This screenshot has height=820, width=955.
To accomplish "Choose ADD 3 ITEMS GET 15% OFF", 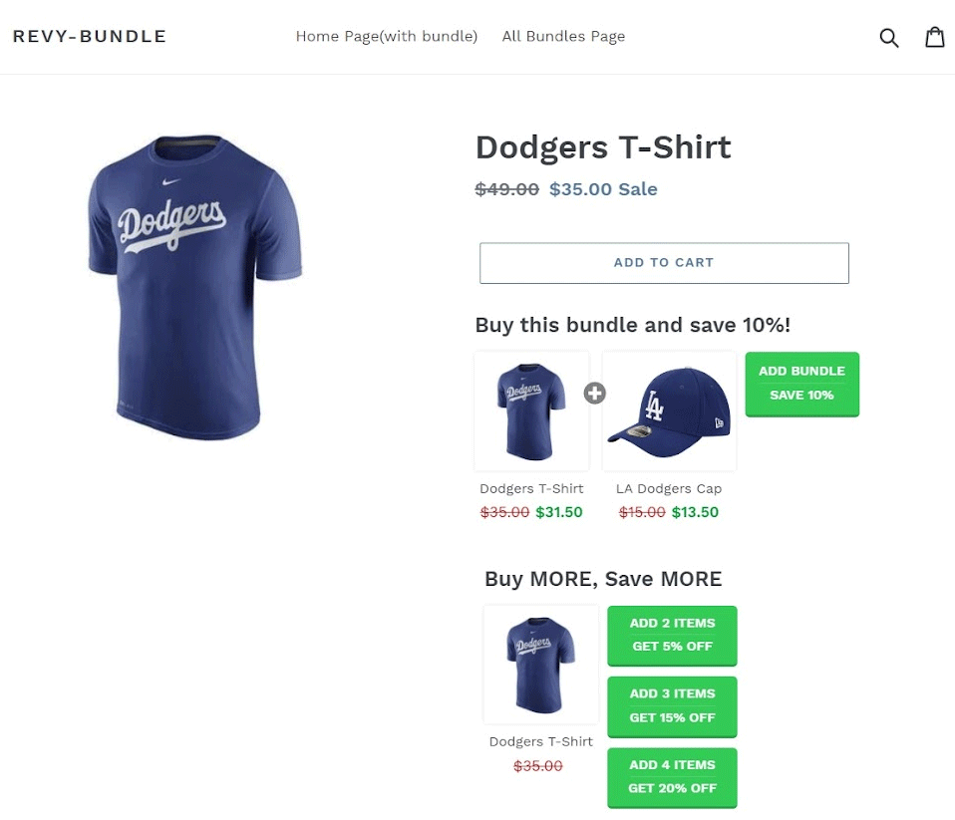I will (x=672, y=705).
